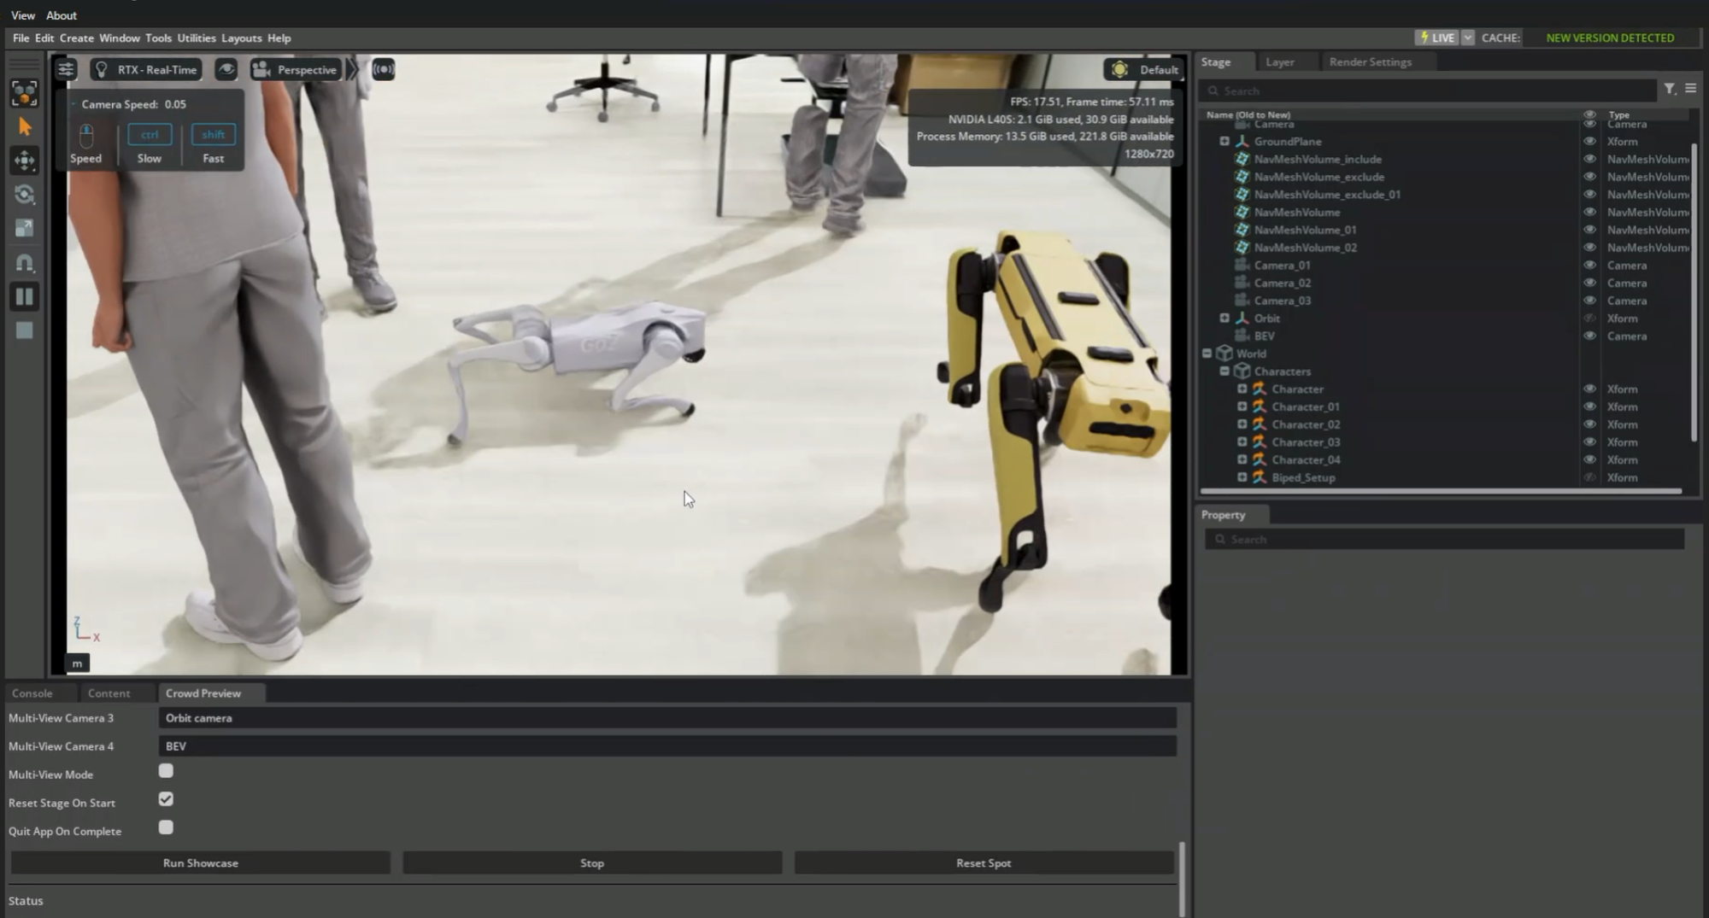Click the Reset Spot button
This screenshot has height=918, width=1709.
tap(984, 863)
